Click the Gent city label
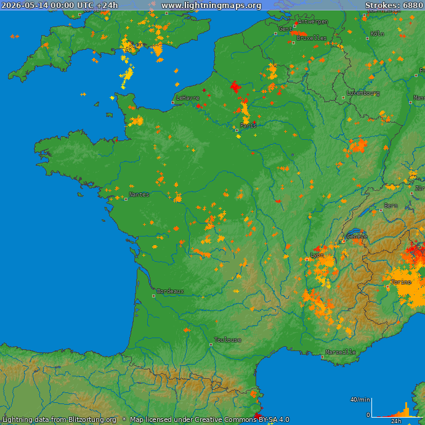The width and height of the screenshot is (425, 425). point(285,29)
